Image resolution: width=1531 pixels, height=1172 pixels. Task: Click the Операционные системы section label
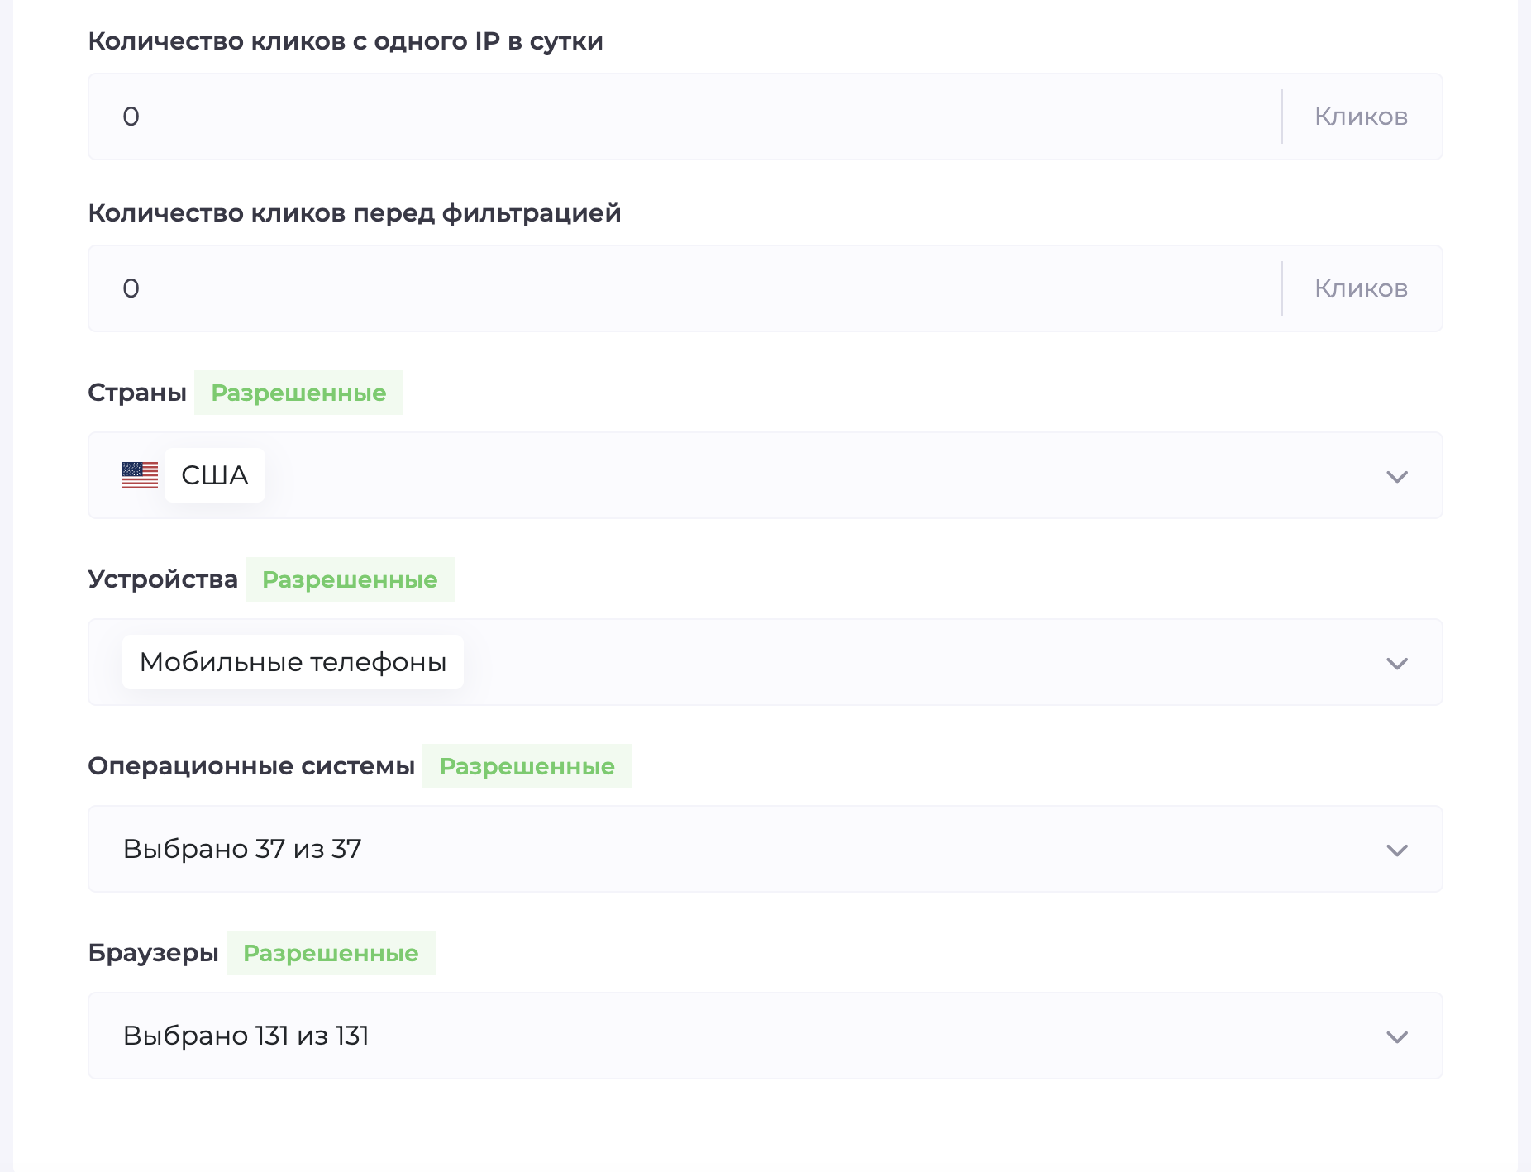pos(251,765)
